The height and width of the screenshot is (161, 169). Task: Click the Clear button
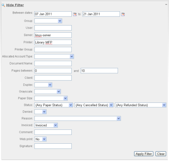click(161, 154)
